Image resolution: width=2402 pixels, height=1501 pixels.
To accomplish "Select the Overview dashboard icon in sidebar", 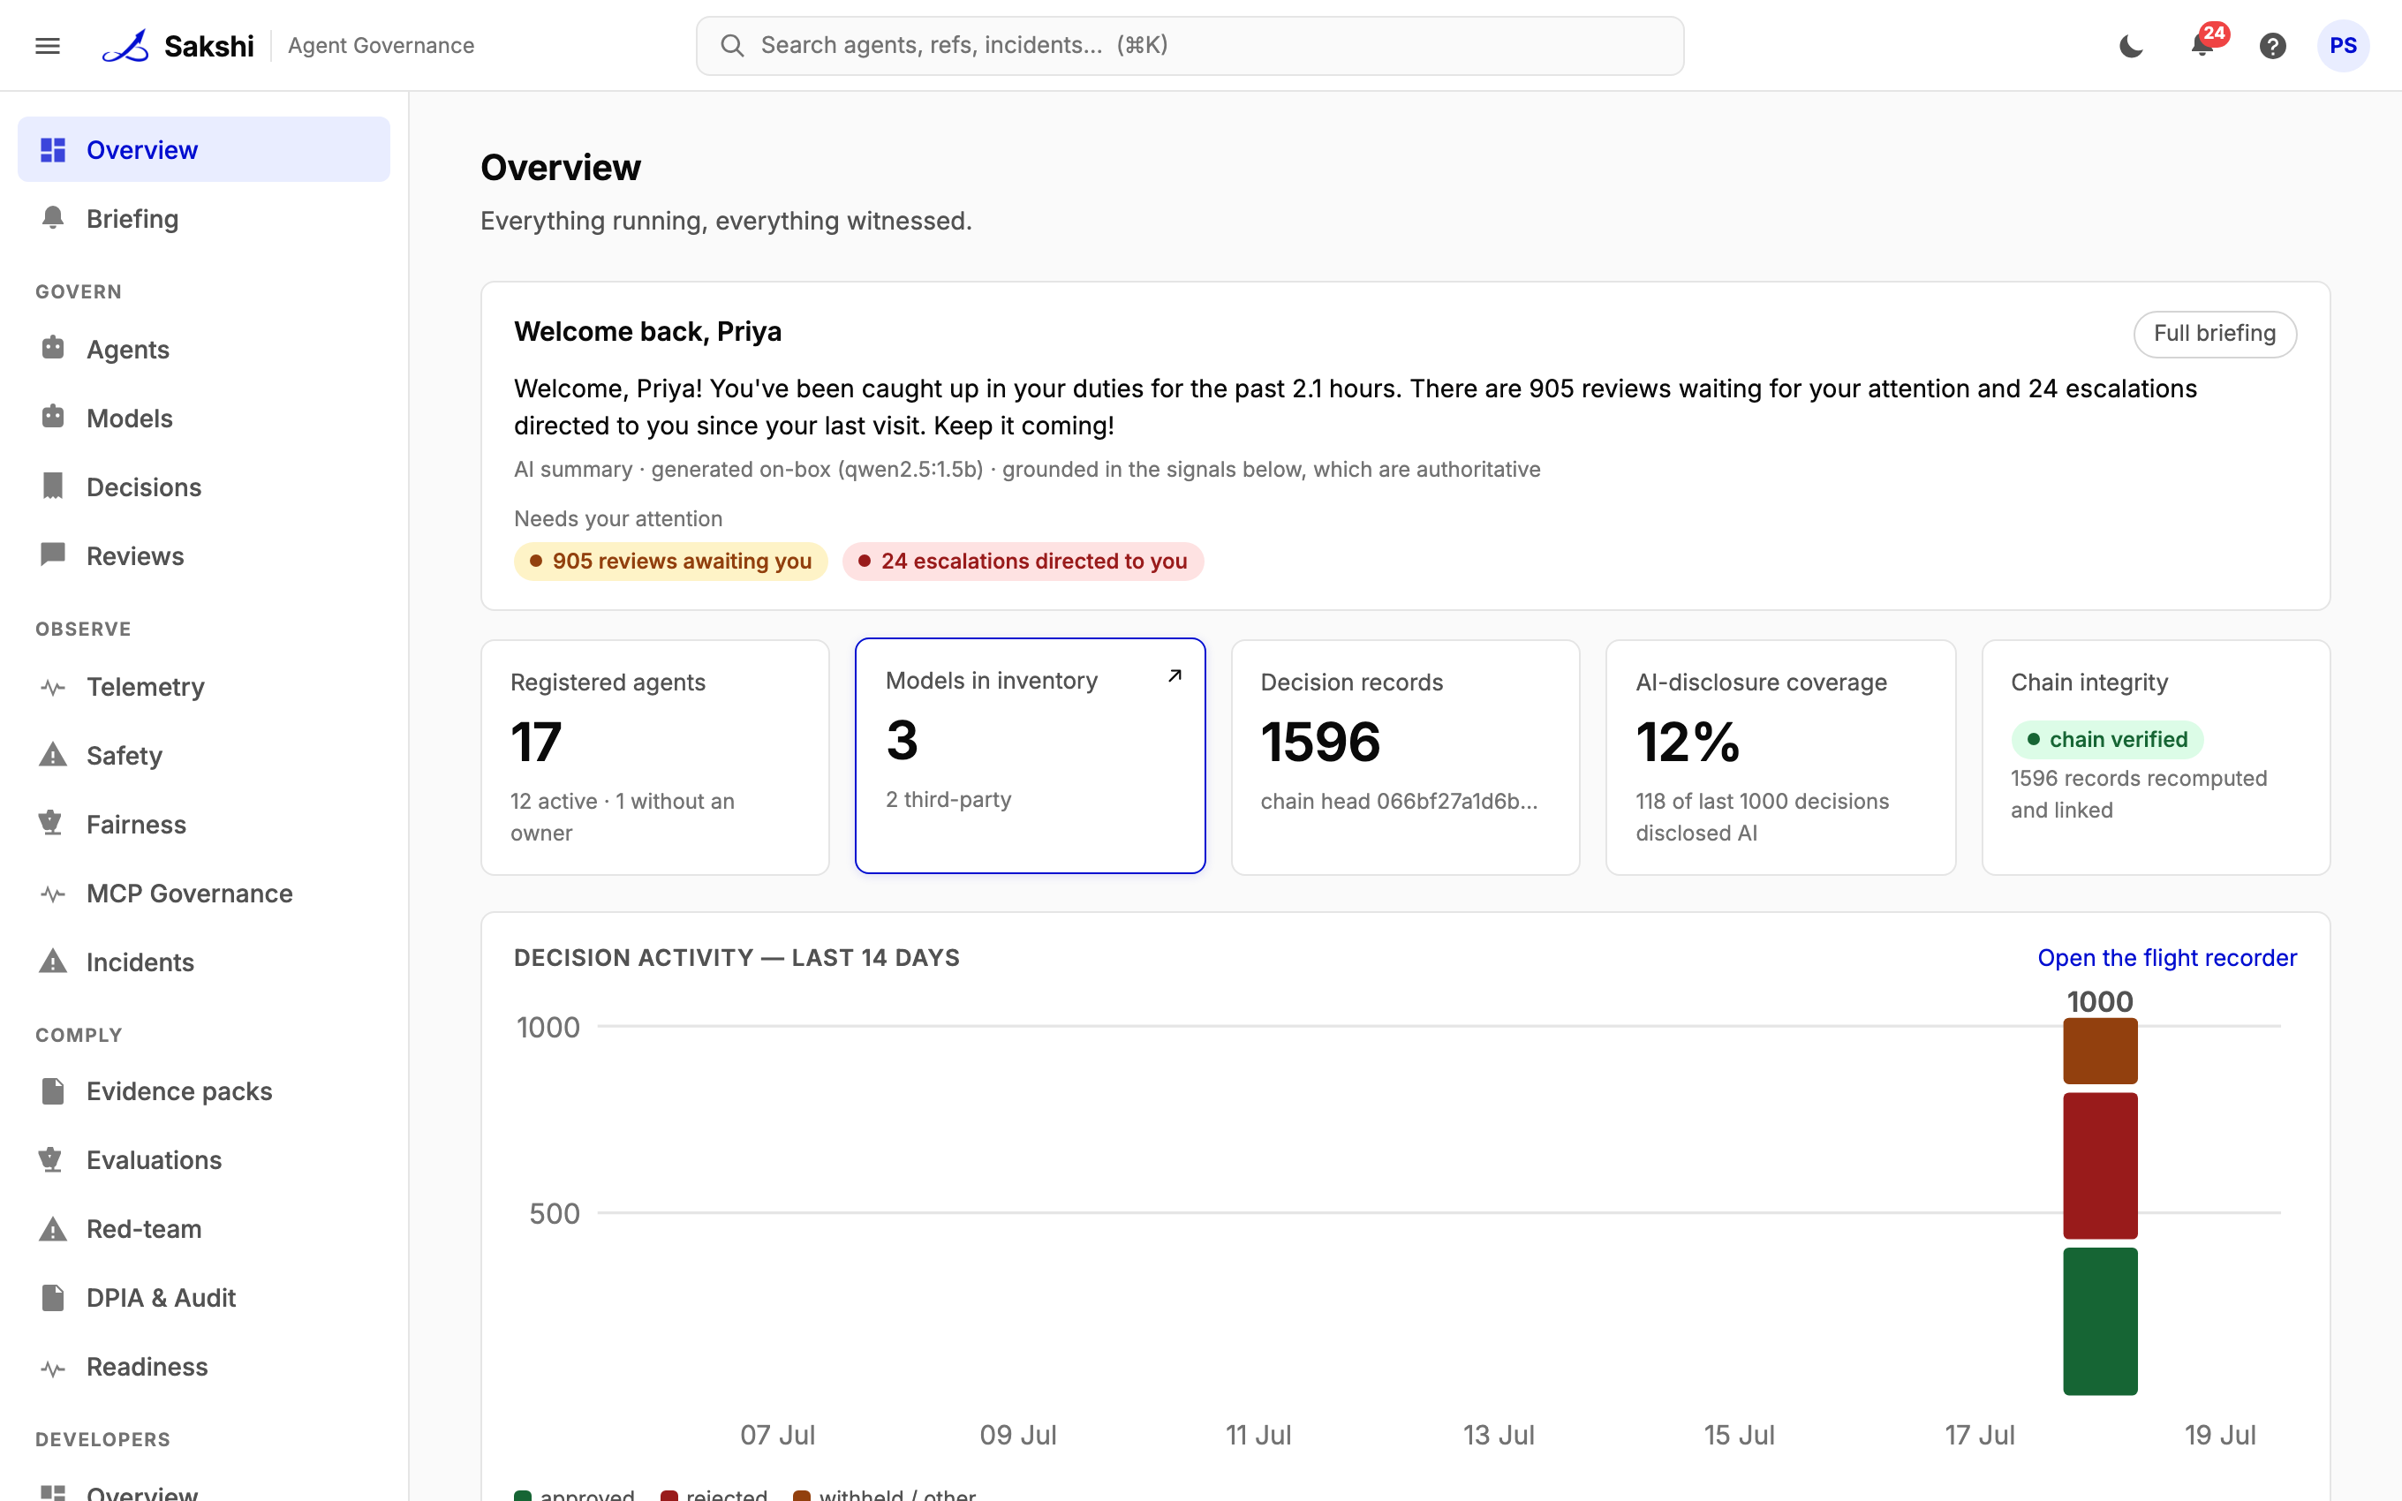I will [53, 150].
